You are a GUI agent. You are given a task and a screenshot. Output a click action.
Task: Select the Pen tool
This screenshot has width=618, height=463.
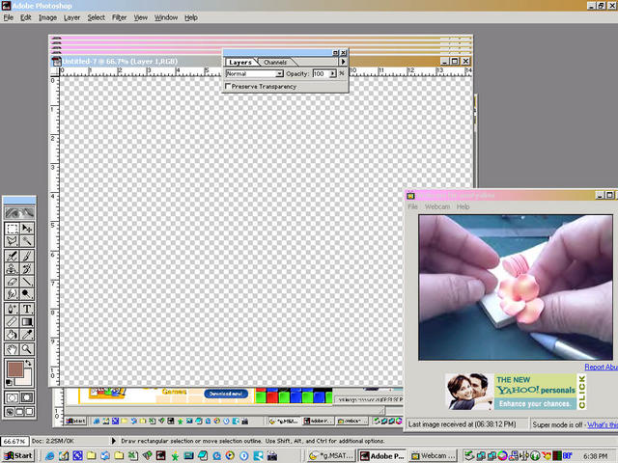[x=12, y=309]
